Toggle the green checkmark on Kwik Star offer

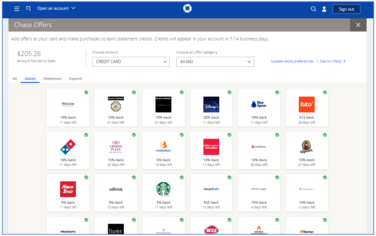click(x=86, y=178)
